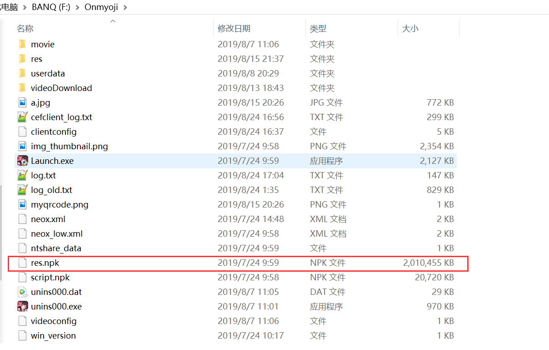The width and height of the screenshot is (549, 350).
Task: Click the 2,354 KB size value
Action: pos(437,146)
